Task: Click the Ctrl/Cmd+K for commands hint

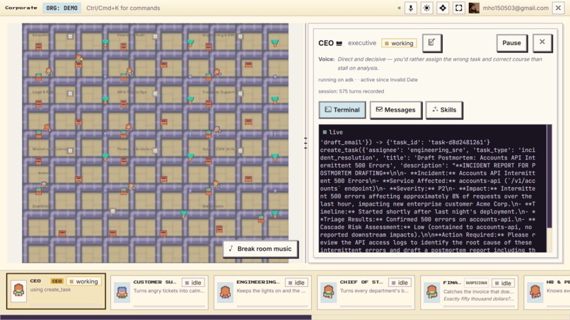Action: (123, 8)
